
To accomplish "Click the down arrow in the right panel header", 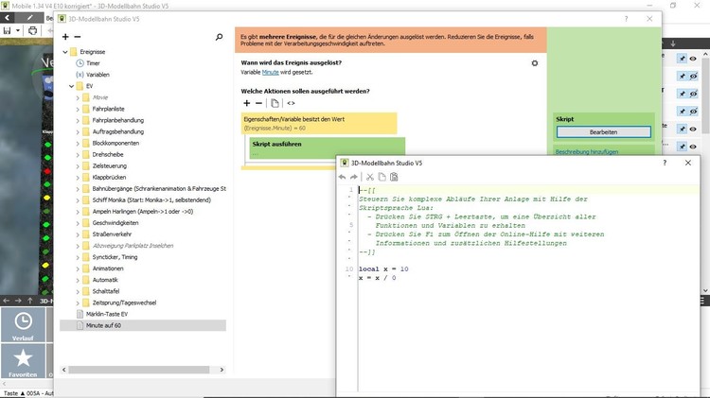I will [x=673, y=43].
